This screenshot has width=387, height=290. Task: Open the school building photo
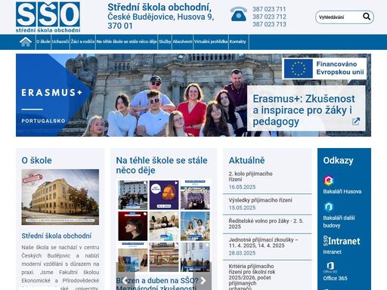point(60,197)
